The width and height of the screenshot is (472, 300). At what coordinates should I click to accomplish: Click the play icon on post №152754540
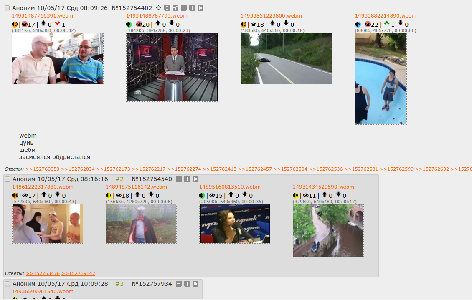[195, 179]
